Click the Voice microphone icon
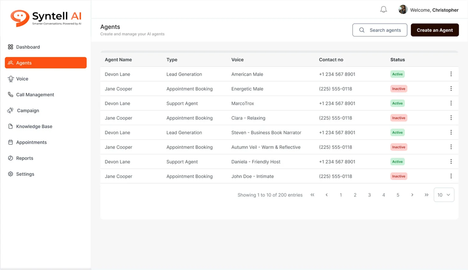 tap(11, 79)
